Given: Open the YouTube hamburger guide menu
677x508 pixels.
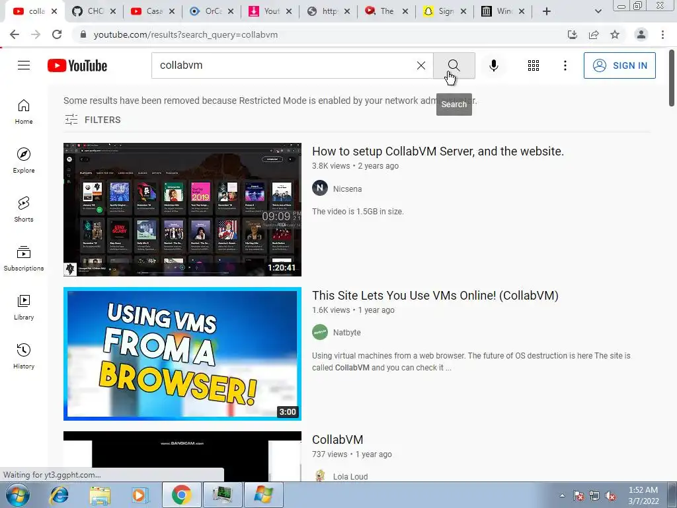Looking at the screenshot, I should point(24,65).
